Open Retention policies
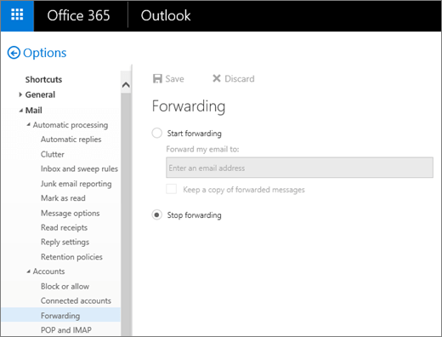Viewport: 442px width, 337px height. [71, 257]
